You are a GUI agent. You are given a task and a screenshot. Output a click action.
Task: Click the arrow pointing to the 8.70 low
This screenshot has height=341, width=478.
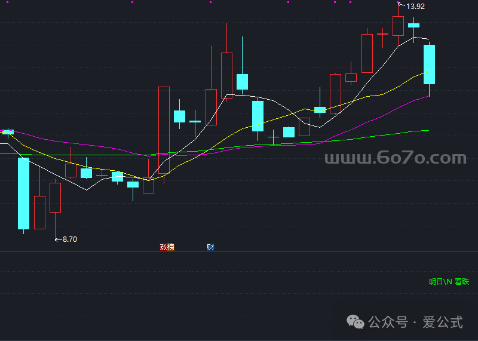58,239
